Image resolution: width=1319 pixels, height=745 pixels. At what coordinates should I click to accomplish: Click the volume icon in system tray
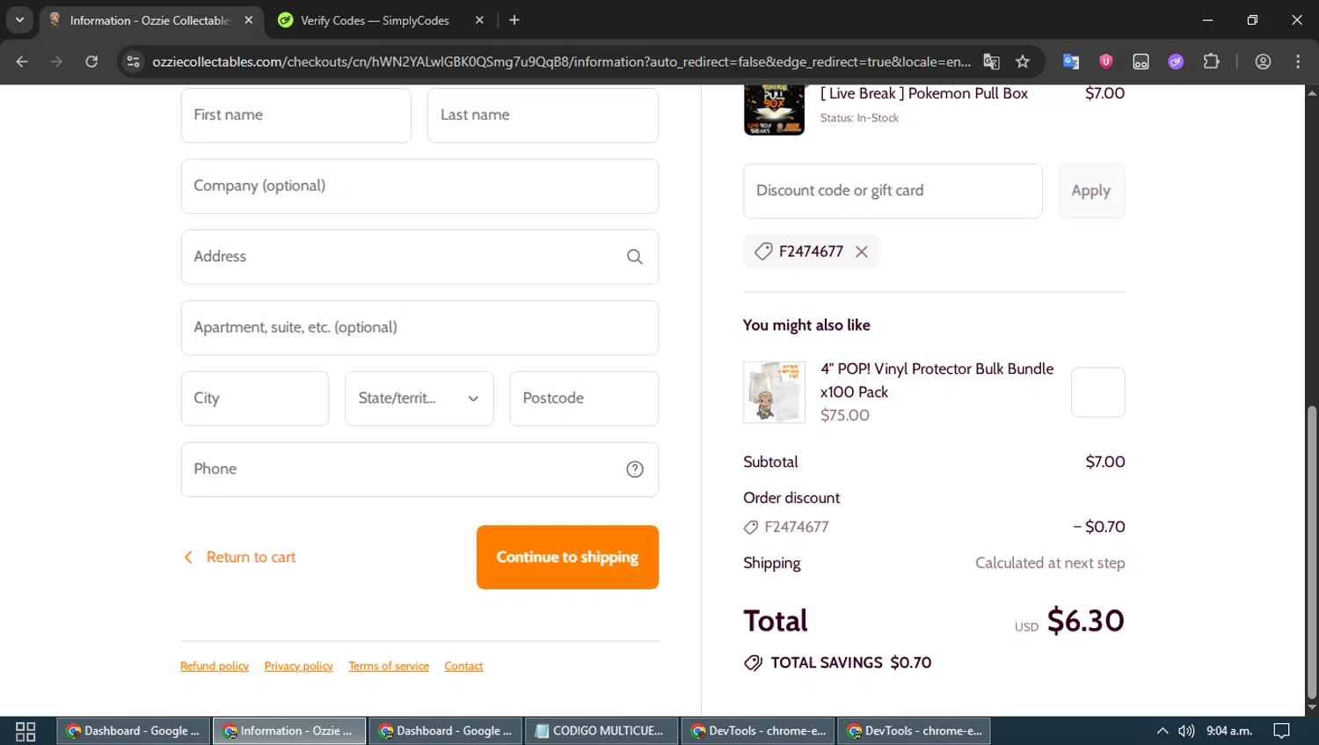point(1186,731)
